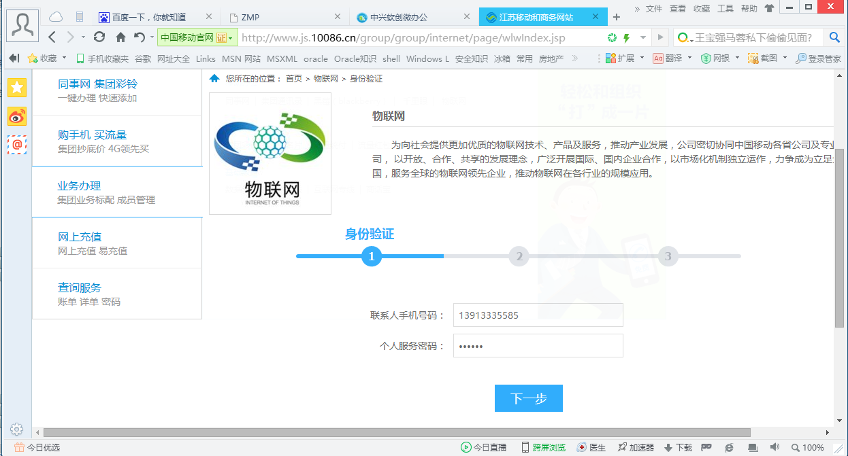Click the 今日优选 status bar item
Viewport: 848px width, 456px height.
coord(37,447)
